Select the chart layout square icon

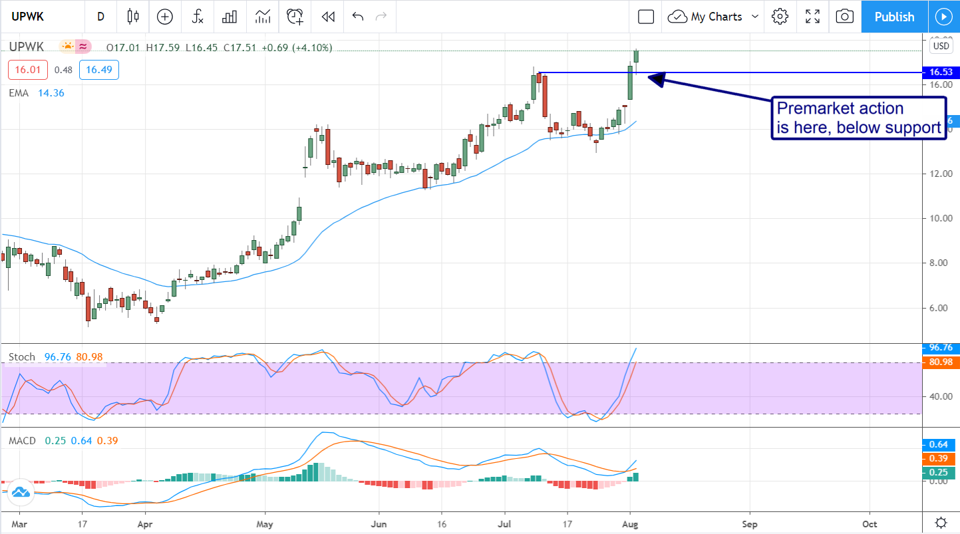645,17
